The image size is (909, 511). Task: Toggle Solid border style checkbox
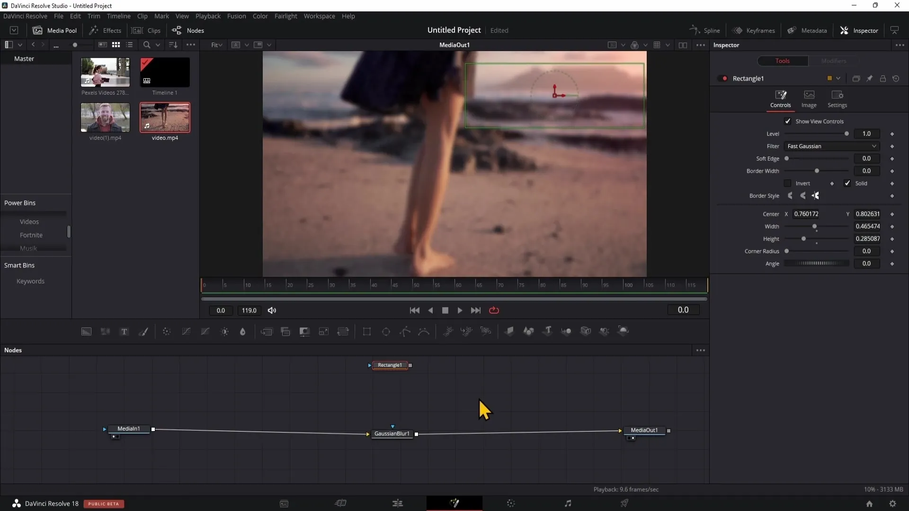(847, 183)
